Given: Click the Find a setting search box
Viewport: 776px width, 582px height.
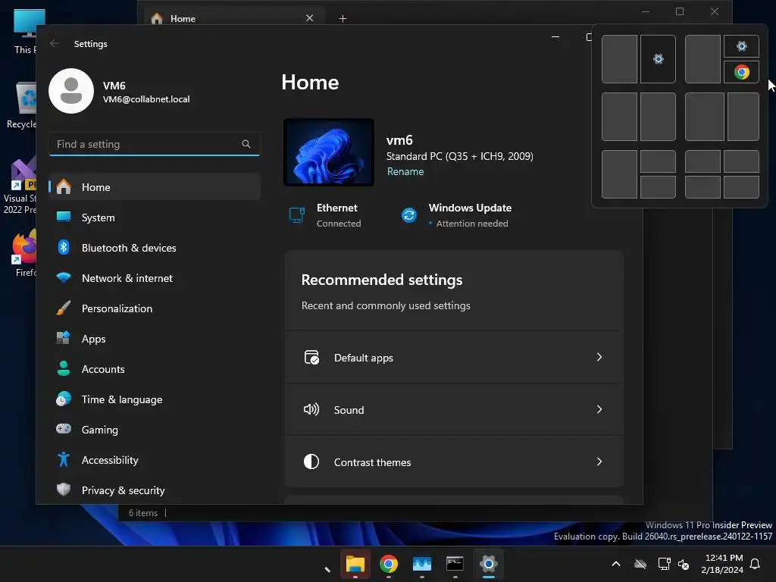Looking at the screenshot, I should click(x=155, y=144).
